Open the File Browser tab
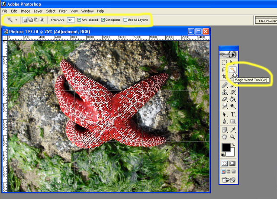Image resolution: width=277 pixels, height=199 pixels. pos(267,21)
